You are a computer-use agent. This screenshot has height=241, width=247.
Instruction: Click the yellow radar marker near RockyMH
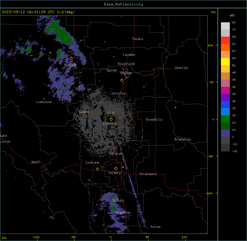[x=71, y=58]
